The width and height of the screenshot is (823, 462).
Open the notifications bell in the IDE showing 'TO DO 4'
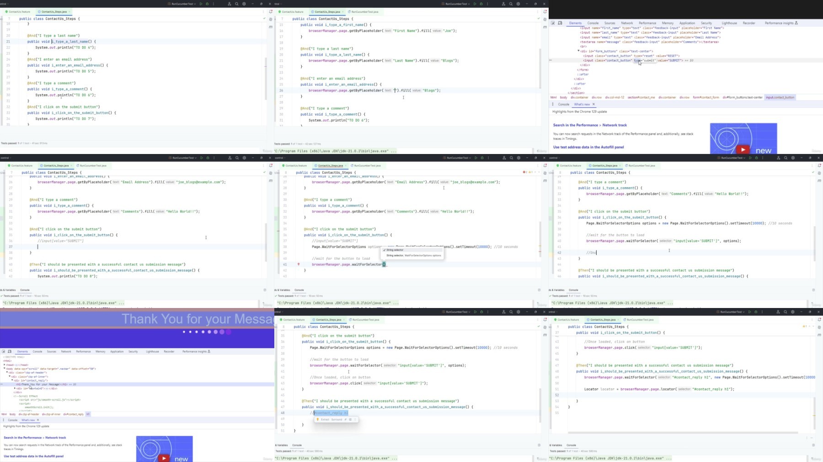(x=271, y=11)
